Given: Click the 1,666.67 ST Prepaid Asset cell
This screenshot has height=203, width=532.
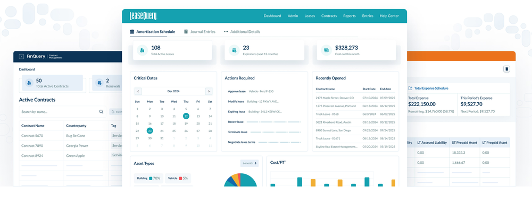Looking at the screenshot, I should 458,163.
